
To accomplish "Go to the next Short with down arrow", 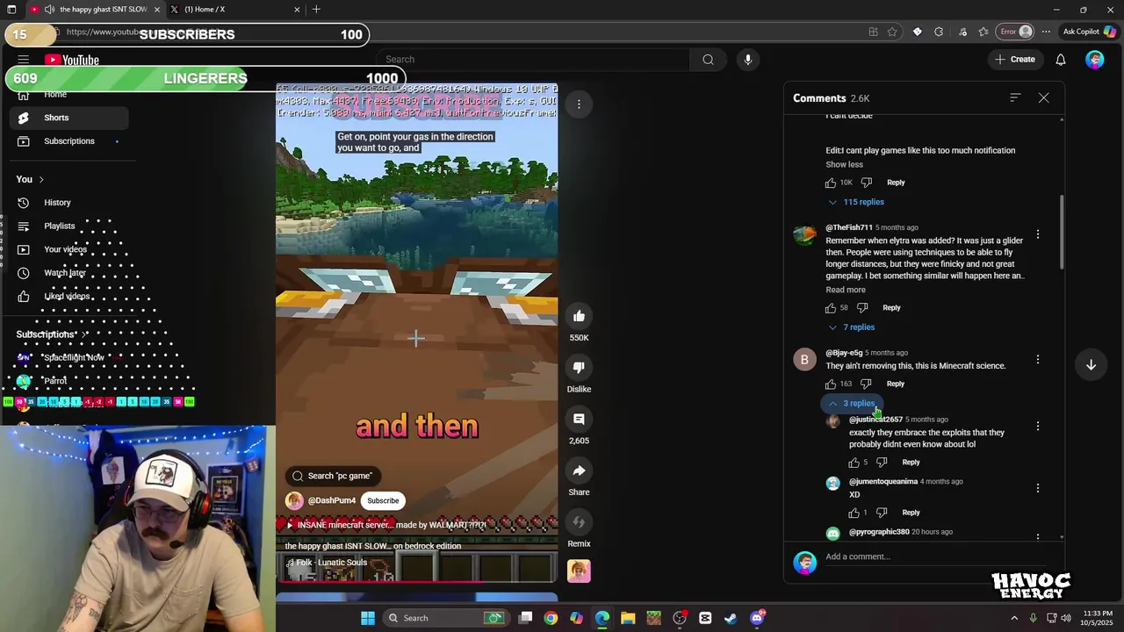I will [1091, 365].
